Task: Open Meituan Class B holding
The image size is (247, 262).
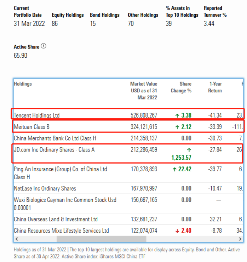Action: 32,127
